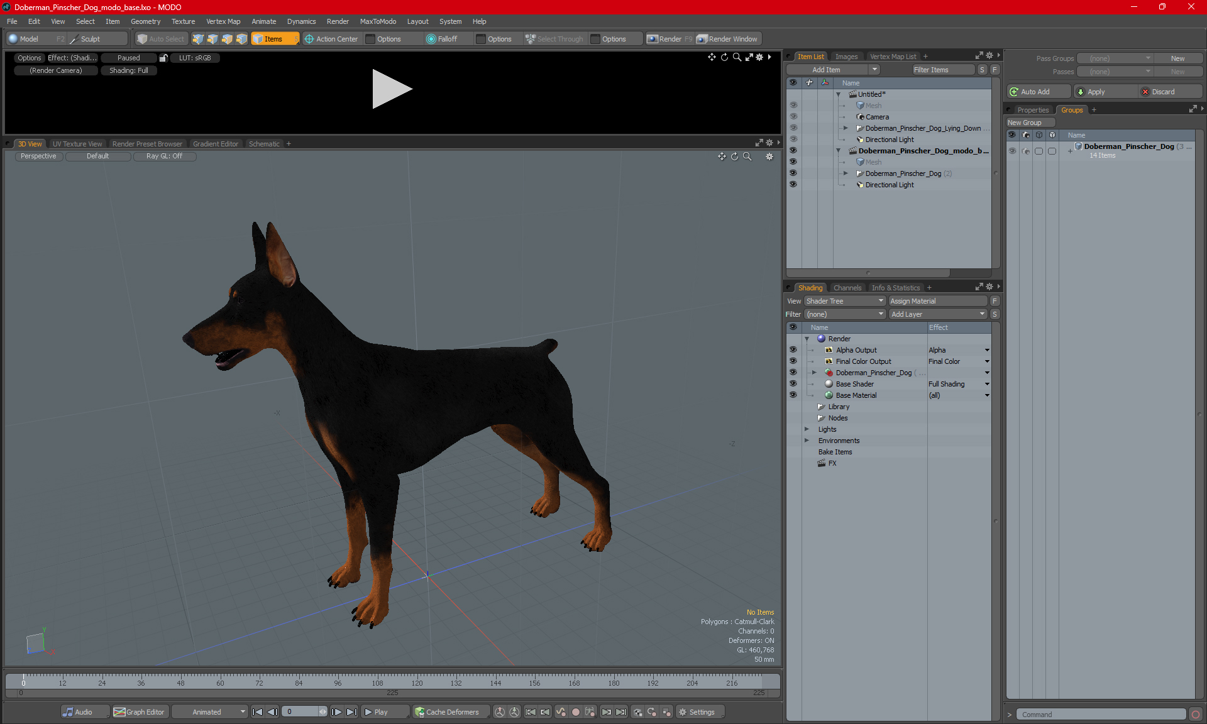Switch to Channels tab
1207x724 pixels.
click(847, 288)
